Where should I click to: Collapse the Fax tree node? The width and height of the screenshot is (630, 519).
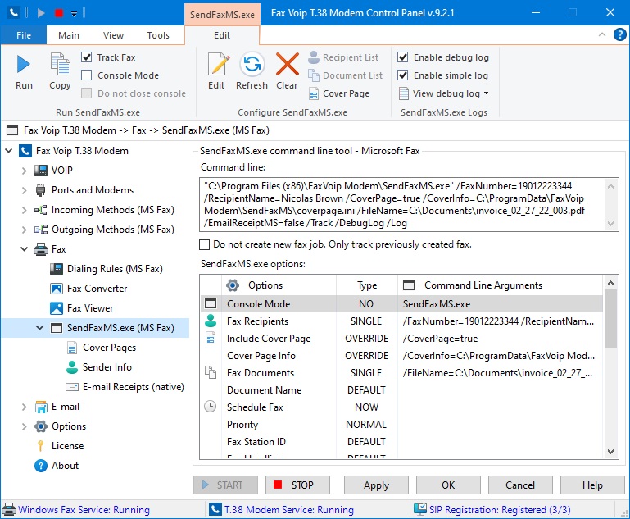[24, 249]
